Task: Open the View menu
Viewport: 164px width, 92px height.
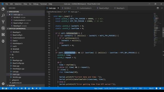Action: pos(25,4)
